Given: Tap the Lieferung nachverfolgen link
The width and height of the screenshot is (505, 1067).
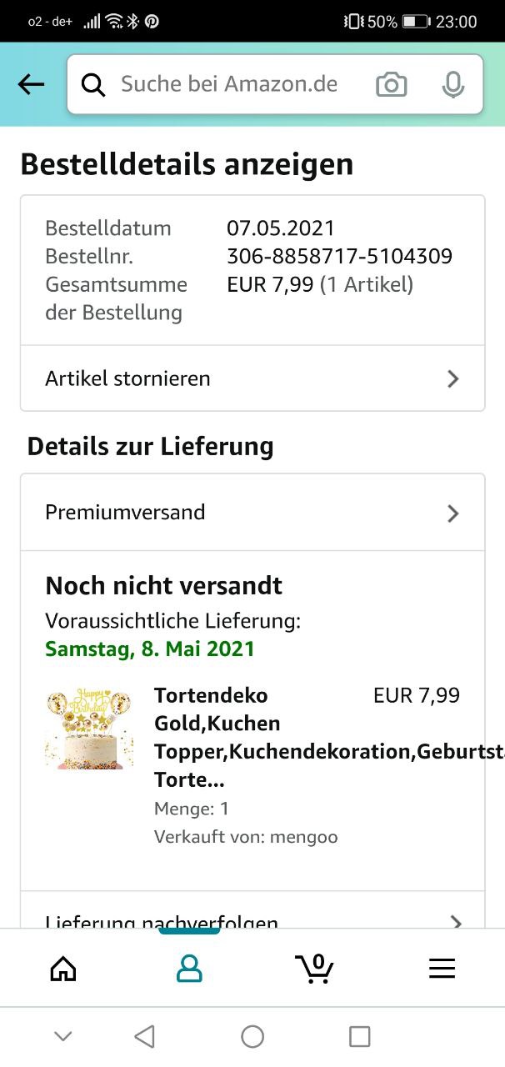Looking at the screenshot, I should click(x=162, y=920).
